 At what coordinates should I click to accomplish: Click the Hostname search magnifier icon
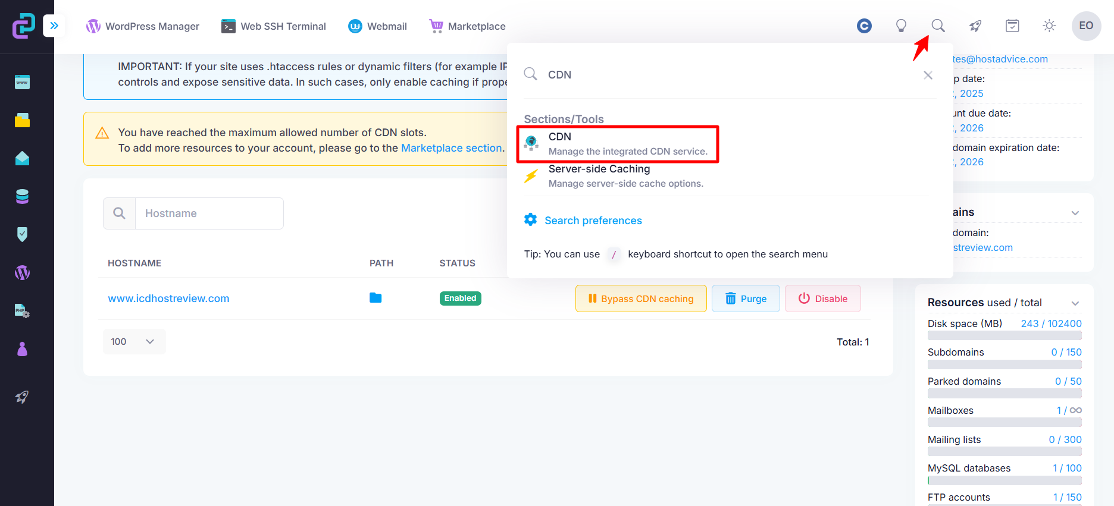(x=119, y=213)
